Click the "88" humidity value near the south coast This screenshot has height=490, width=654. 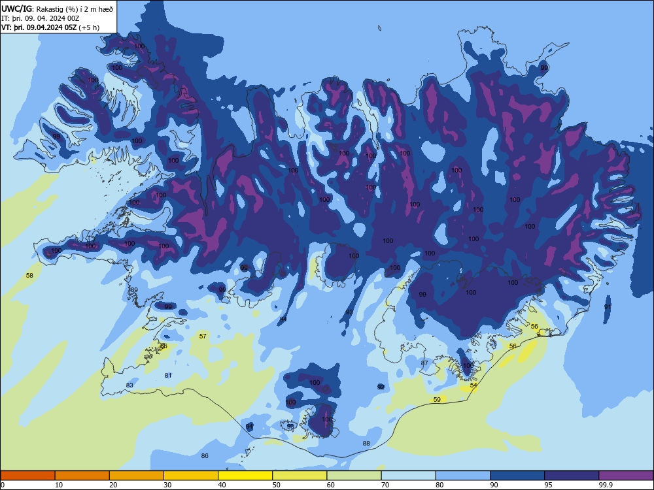click(366, 444)
